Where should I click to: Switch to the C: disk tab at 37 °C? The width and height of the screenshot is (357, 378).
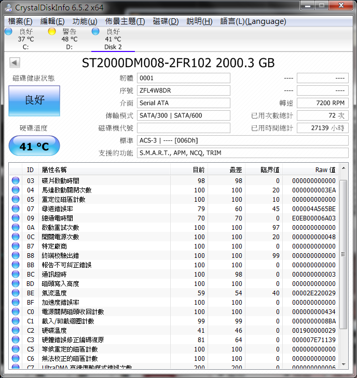tap(26, 39)
